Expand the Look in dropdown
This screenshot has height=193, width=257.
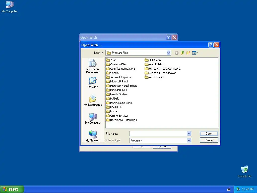point(168,53)
